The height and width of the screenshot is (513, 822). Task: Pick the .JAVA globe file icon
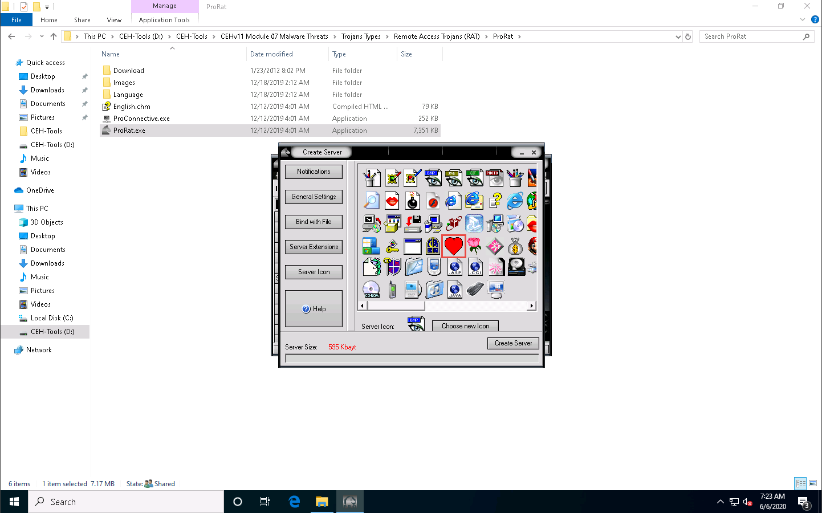point(454,290)
